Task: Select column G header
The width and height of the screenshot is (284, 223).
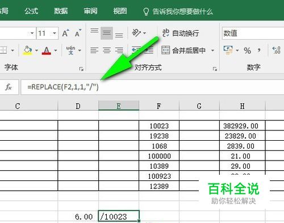Action: 199,106
